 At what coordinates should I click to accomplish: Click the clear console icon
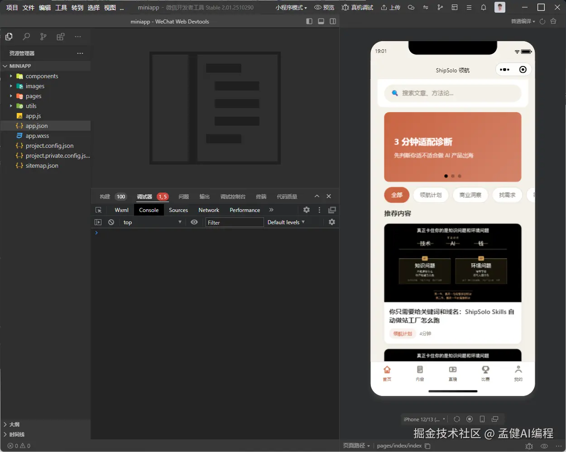click(111, 222)
